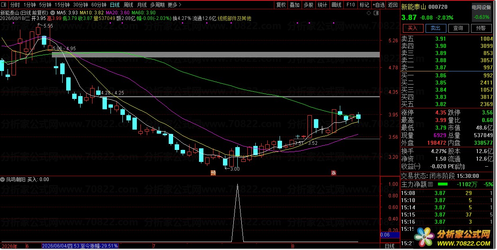Click the highlighted date 2026/06/04 info bar
This screenshot has width=497, height=250.
tap(80, 246)
